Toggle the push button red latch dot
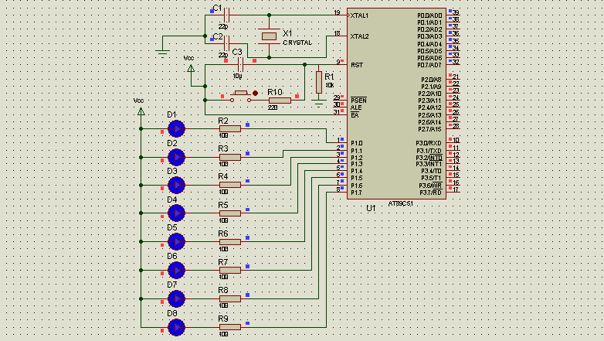This screenshot has height=341, width=604. 255,93
